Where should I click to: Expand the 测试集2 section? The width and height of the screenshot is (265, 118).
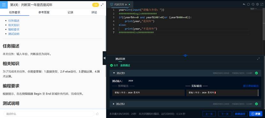[114, 104]
